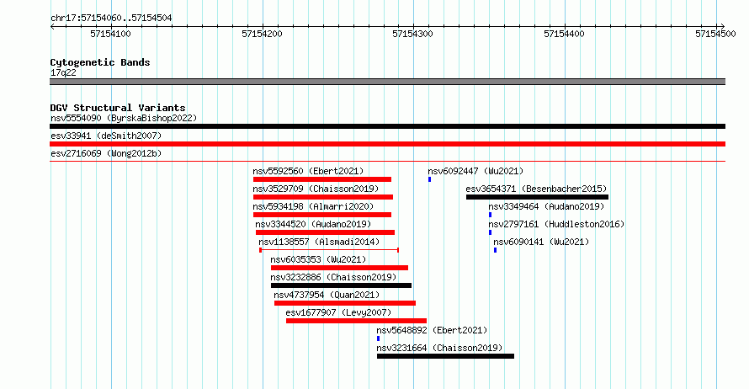
Task: Open the esv33941 (deSmith2007) label
Action: [x=106, y=136]
